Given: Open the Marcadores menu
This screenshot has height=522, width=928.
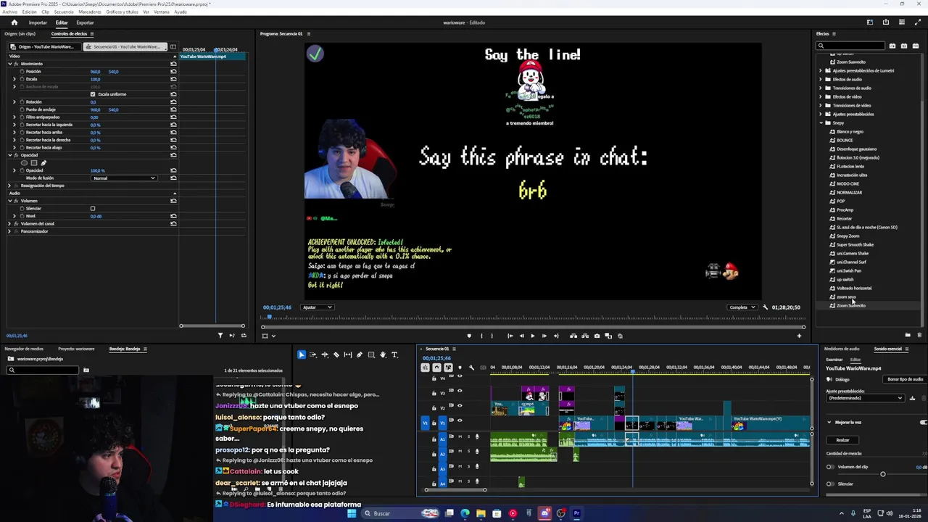Looking at the screenshot, I should coord(90,12).
